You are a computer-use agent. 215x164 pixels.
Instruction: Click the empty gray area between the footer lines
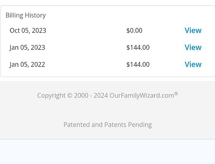coord(107,110)
